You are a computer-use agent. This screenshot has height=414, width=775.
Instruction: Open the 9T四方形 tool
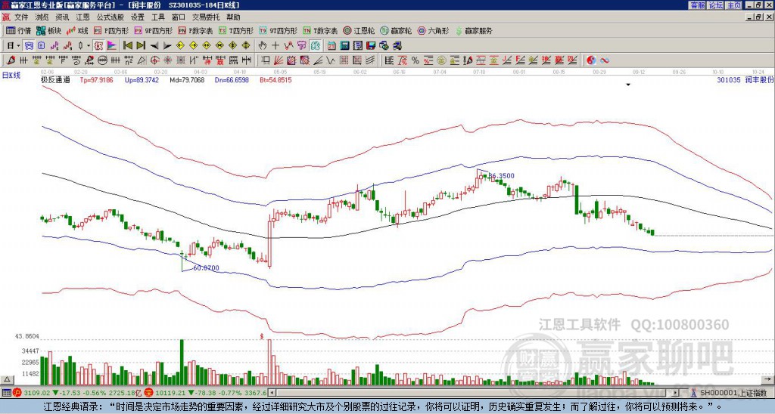(278, 30)
